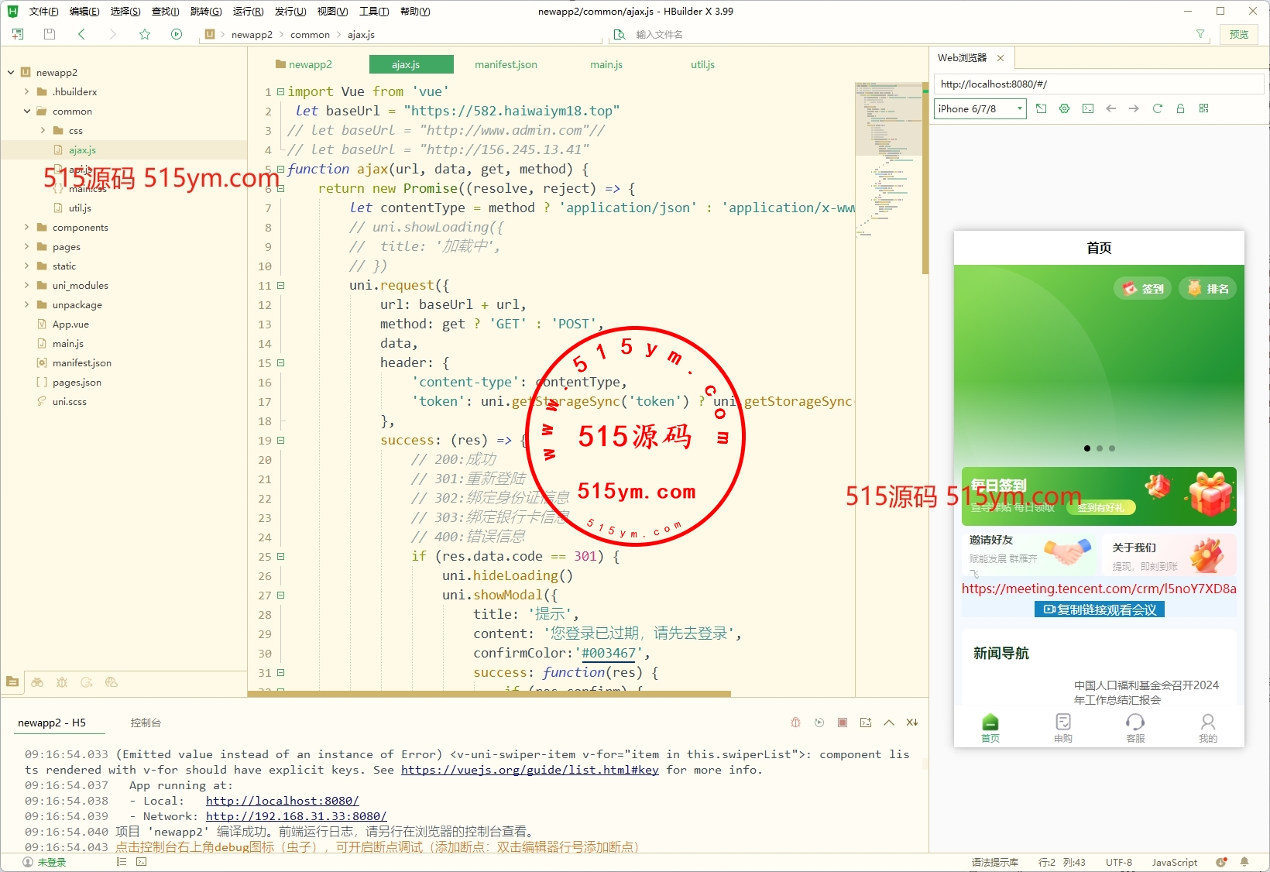This screenshot has width=1270, height=872.
Task: Click the 预览 button at the top right
Action: 1238,34
